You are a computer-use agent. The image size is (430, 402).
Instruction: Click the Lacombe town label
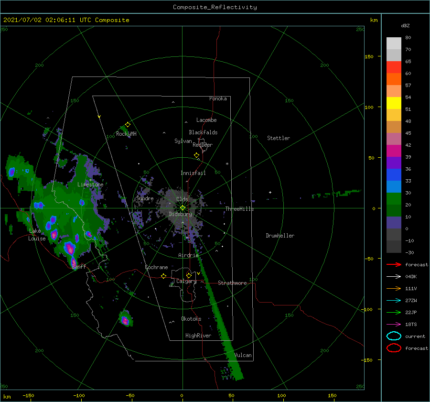pos(206,120)
